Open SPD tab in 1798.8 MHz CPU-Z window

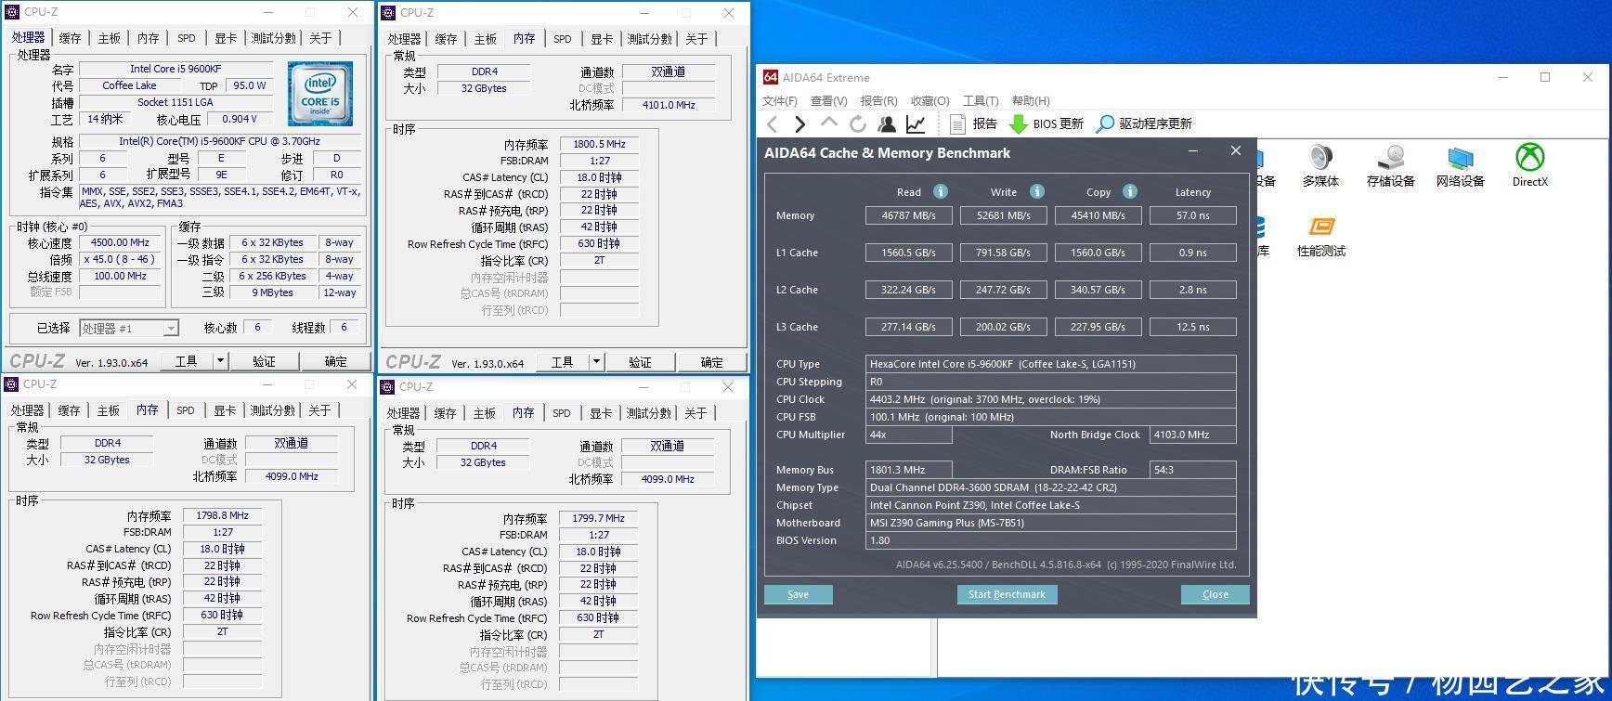click(186, 410)
